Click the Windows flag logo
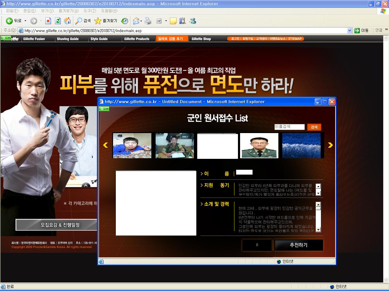Image resolution: width=389 pixels, height=291 pixels. point(383,11)
